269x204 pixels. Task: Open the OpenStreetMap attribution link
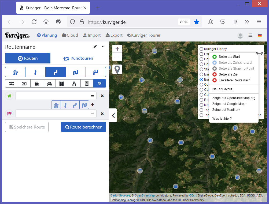(145, 195)
